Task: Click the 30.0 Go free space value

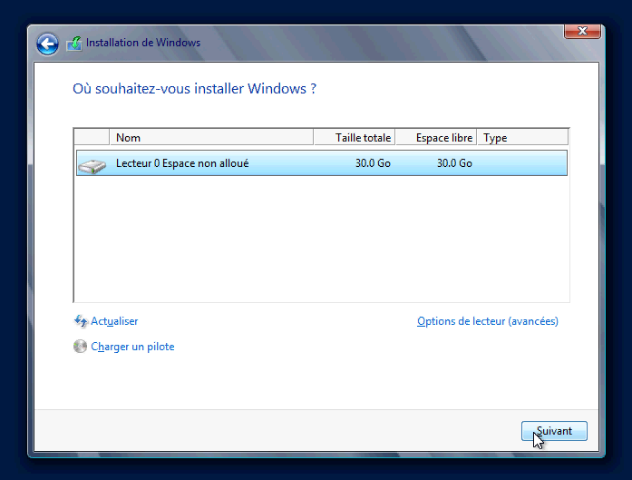Action: pyautogui.click(x=454, y=163)
